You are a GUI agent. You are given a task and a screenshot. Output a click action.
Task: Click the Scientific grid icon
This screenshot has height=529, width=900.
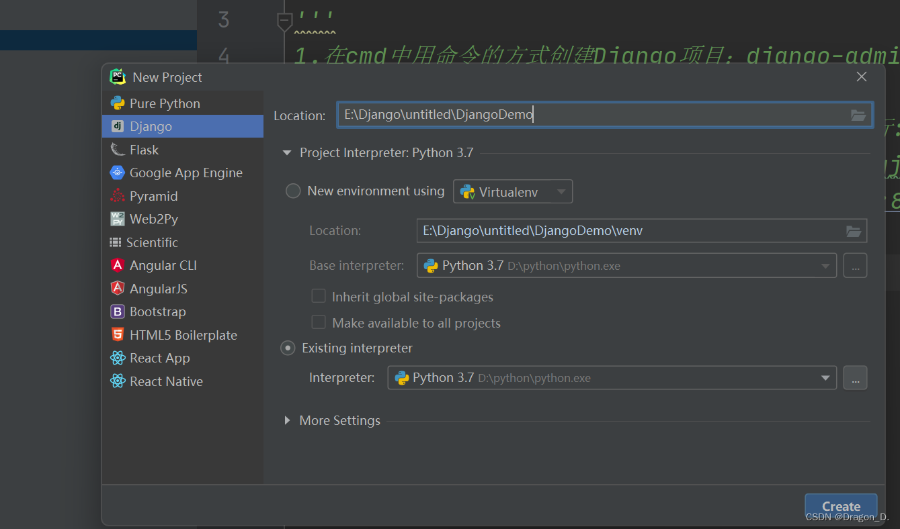pyautogui.click(x=116, y=242)
